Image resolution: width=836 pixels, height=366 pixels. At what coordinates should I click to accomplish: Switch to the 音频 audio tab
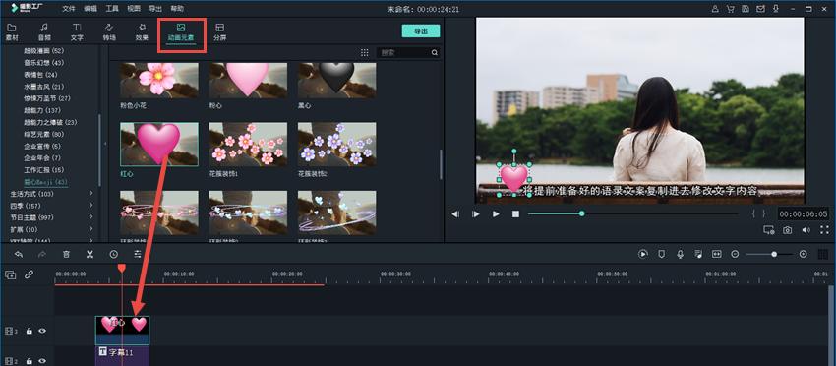[44, 32]
